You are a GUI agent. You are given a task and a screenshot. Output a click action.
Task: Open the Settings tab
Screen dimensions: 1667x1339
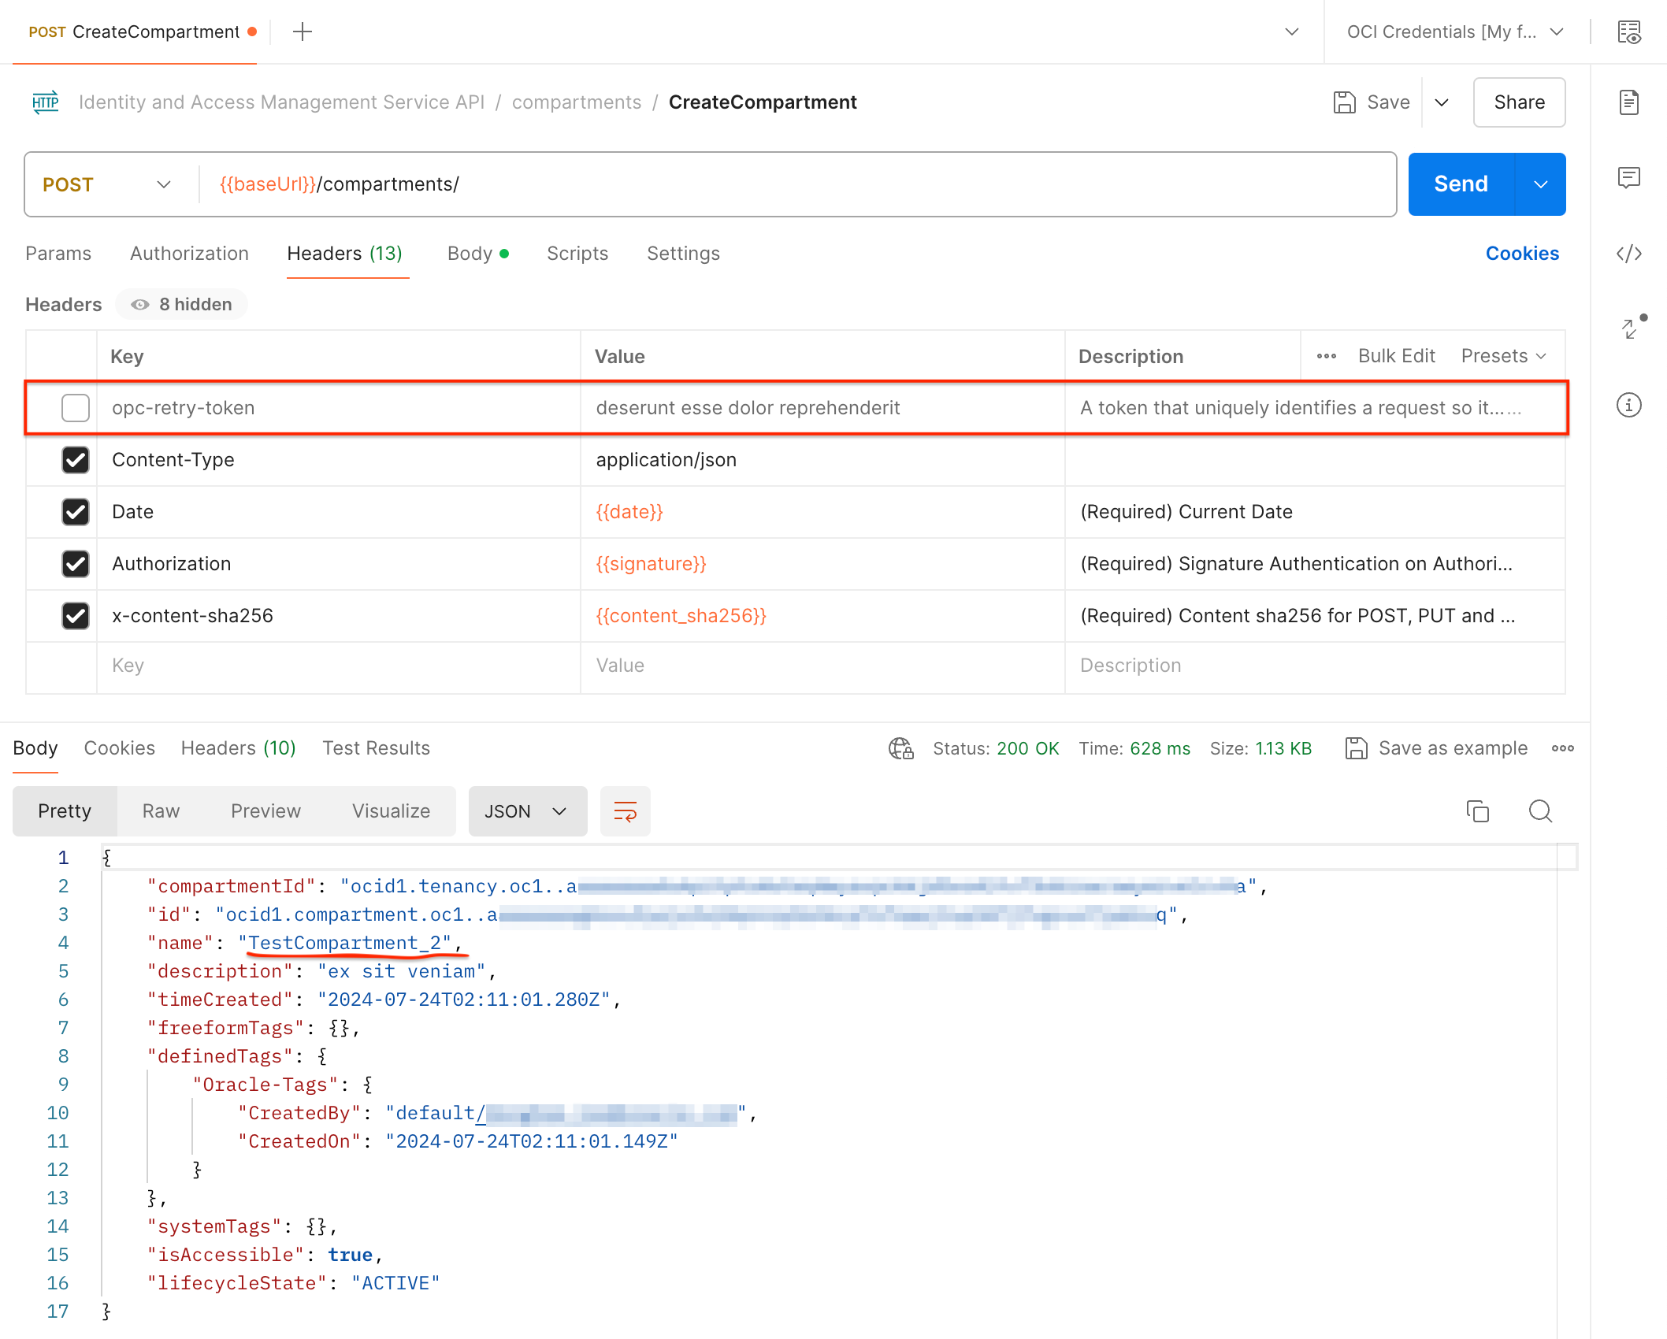point(683,254)
